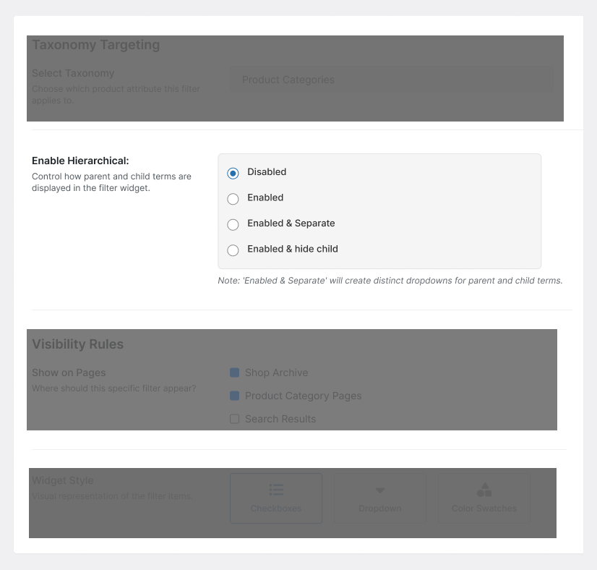Select Enabled & hide child option
597x570 pixels.
(x=233, y=250)
